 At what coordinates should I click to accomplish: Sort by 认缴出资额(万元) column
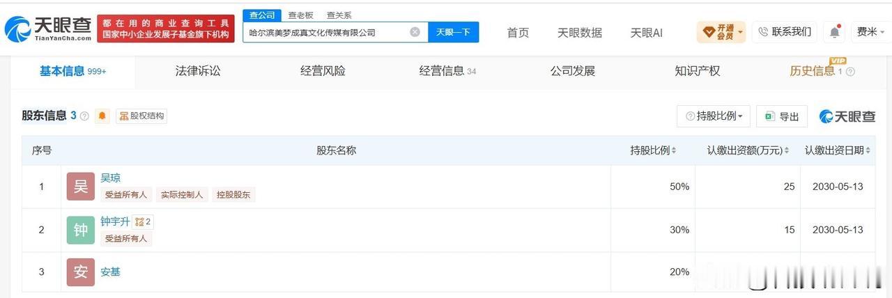click(x=748, y=150)
